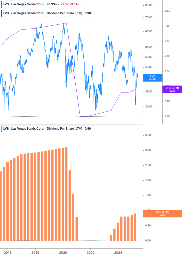Click the 2020 label on the time axis
182x256 pixels.
(63, 253)
